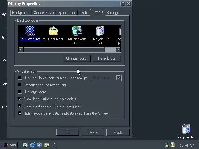Screen dimensions: 199x149
Task: Enable Smooth edges of screen fonts
Action: coord(20,85)
